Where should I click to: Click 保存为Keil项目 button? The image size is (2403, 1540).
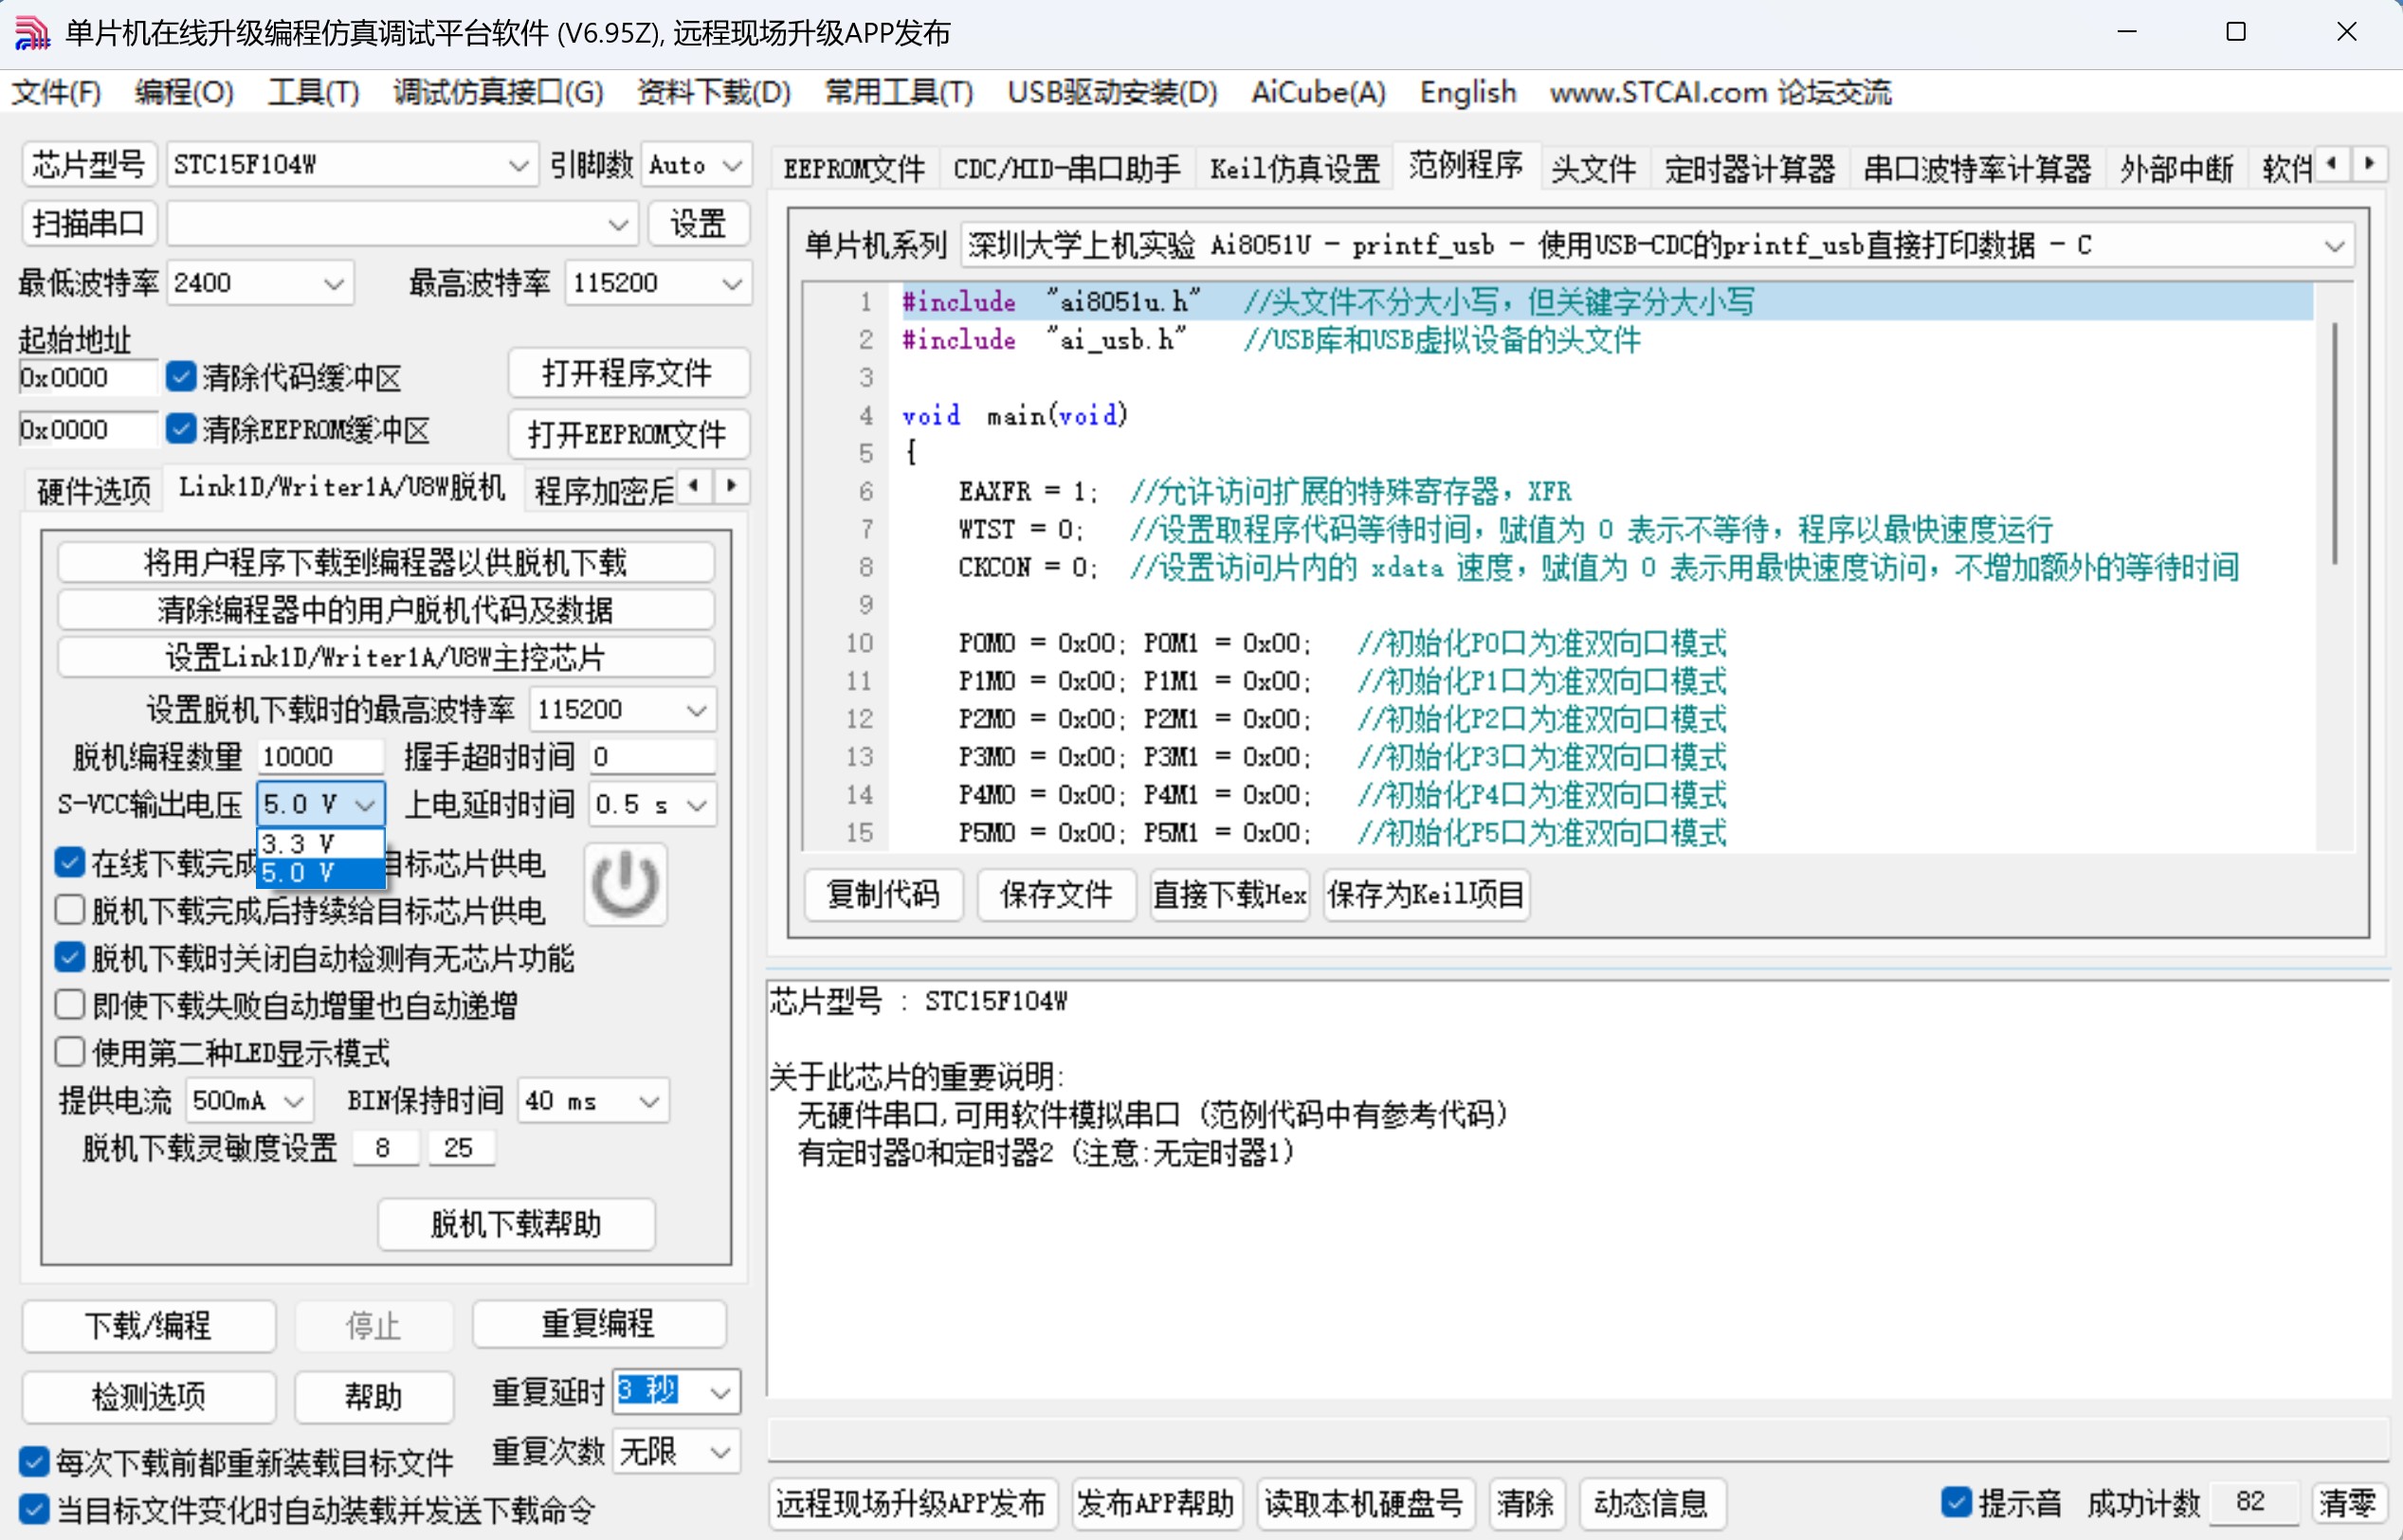click(x=1426, y=894)
